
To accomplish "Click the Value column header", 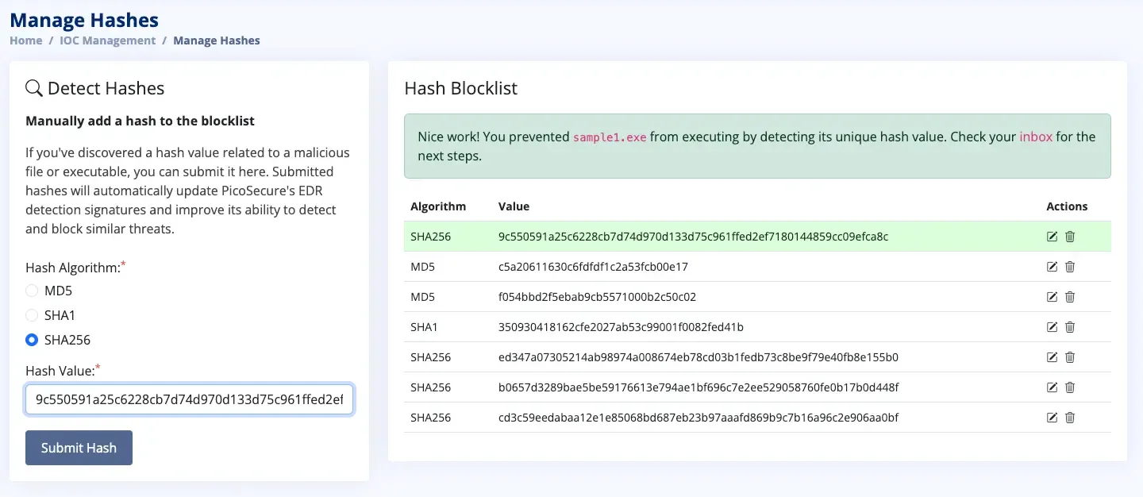I will [514, 206].
